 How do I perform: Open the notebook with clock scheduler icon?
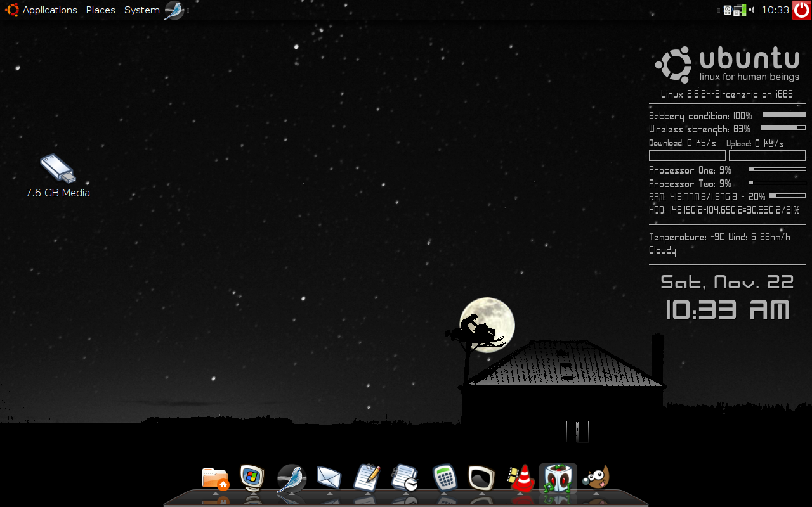click(405, 478)
